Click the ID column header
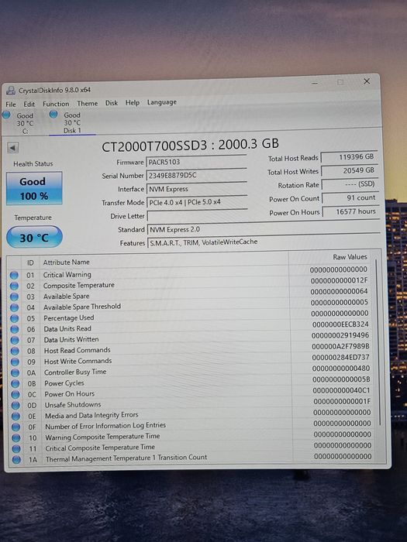The width and height of the screenshot is (407, 542). coord(30,262)
